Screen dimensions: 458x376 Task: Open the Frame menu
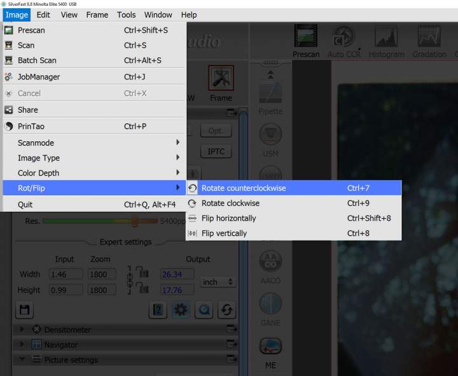(x=97, y=15)
